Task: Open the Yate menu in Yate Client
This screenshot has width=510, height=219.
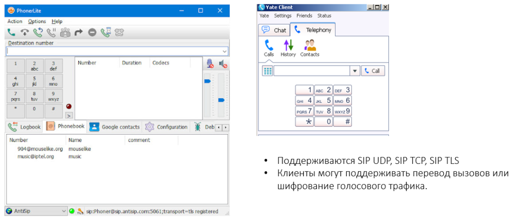Action: pyautogui.click(x=264, y=15)
